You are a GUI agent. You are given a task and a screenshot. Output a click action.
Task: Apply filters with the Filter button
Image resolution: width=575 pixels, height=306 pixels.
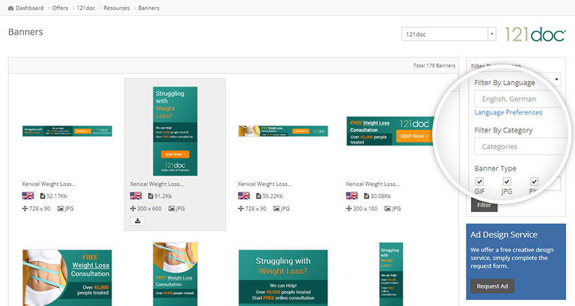[x=484, y=205]
